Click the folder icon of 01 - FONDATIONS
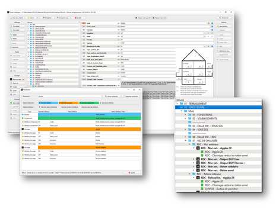The width and height of the screenshot is (279, 213). (189, 115)
